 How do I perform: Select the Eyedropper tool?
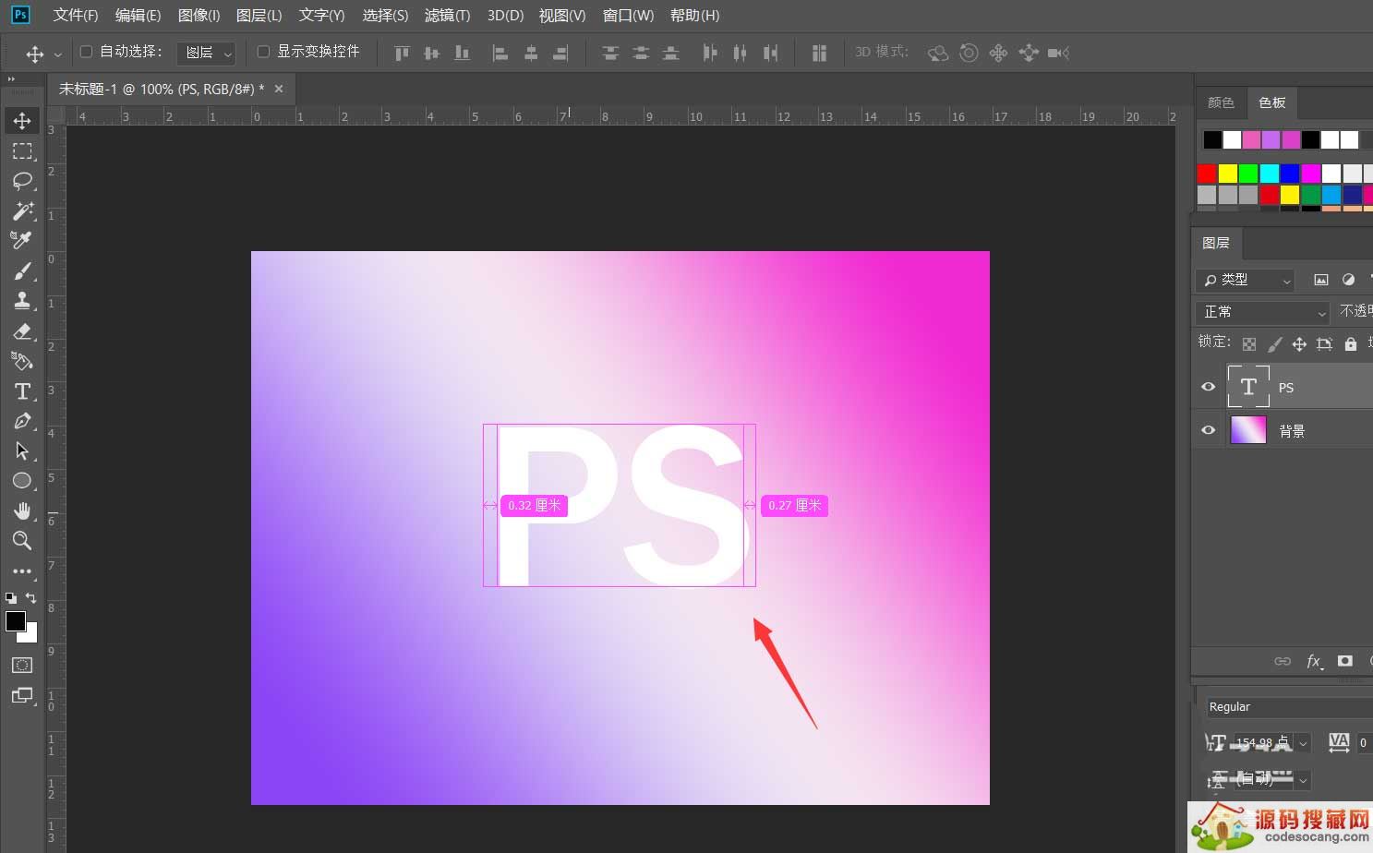[22, 240]
